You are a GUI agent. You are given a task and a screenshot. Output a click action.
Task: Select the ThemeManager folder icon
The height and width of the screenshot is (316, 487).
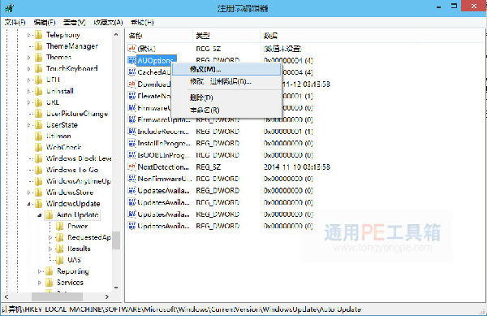click(x=39, y=46)
